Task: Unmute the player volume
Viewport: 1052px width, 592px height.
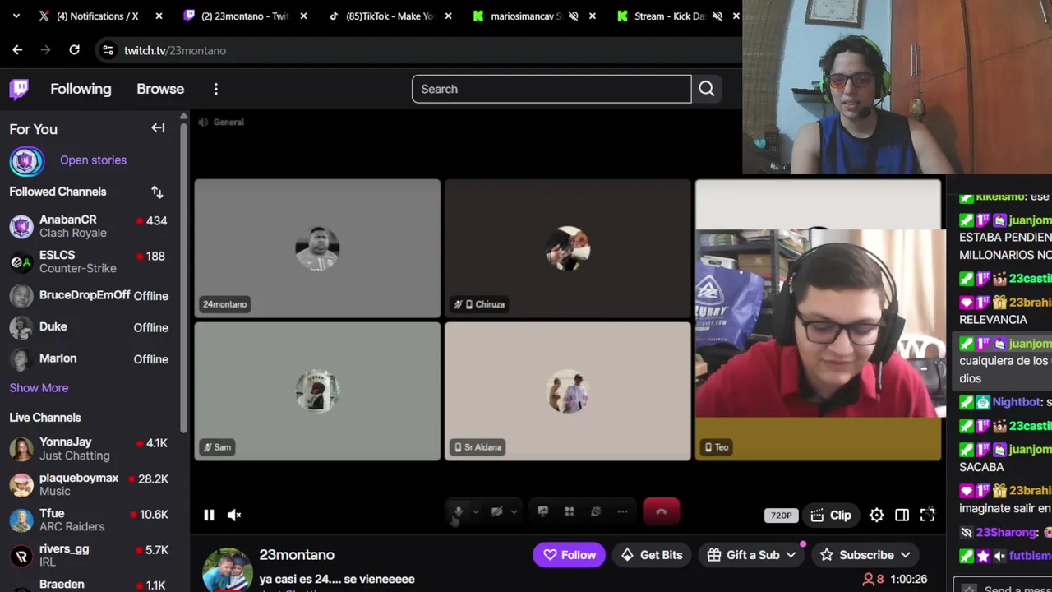Action: pos(234,515)
